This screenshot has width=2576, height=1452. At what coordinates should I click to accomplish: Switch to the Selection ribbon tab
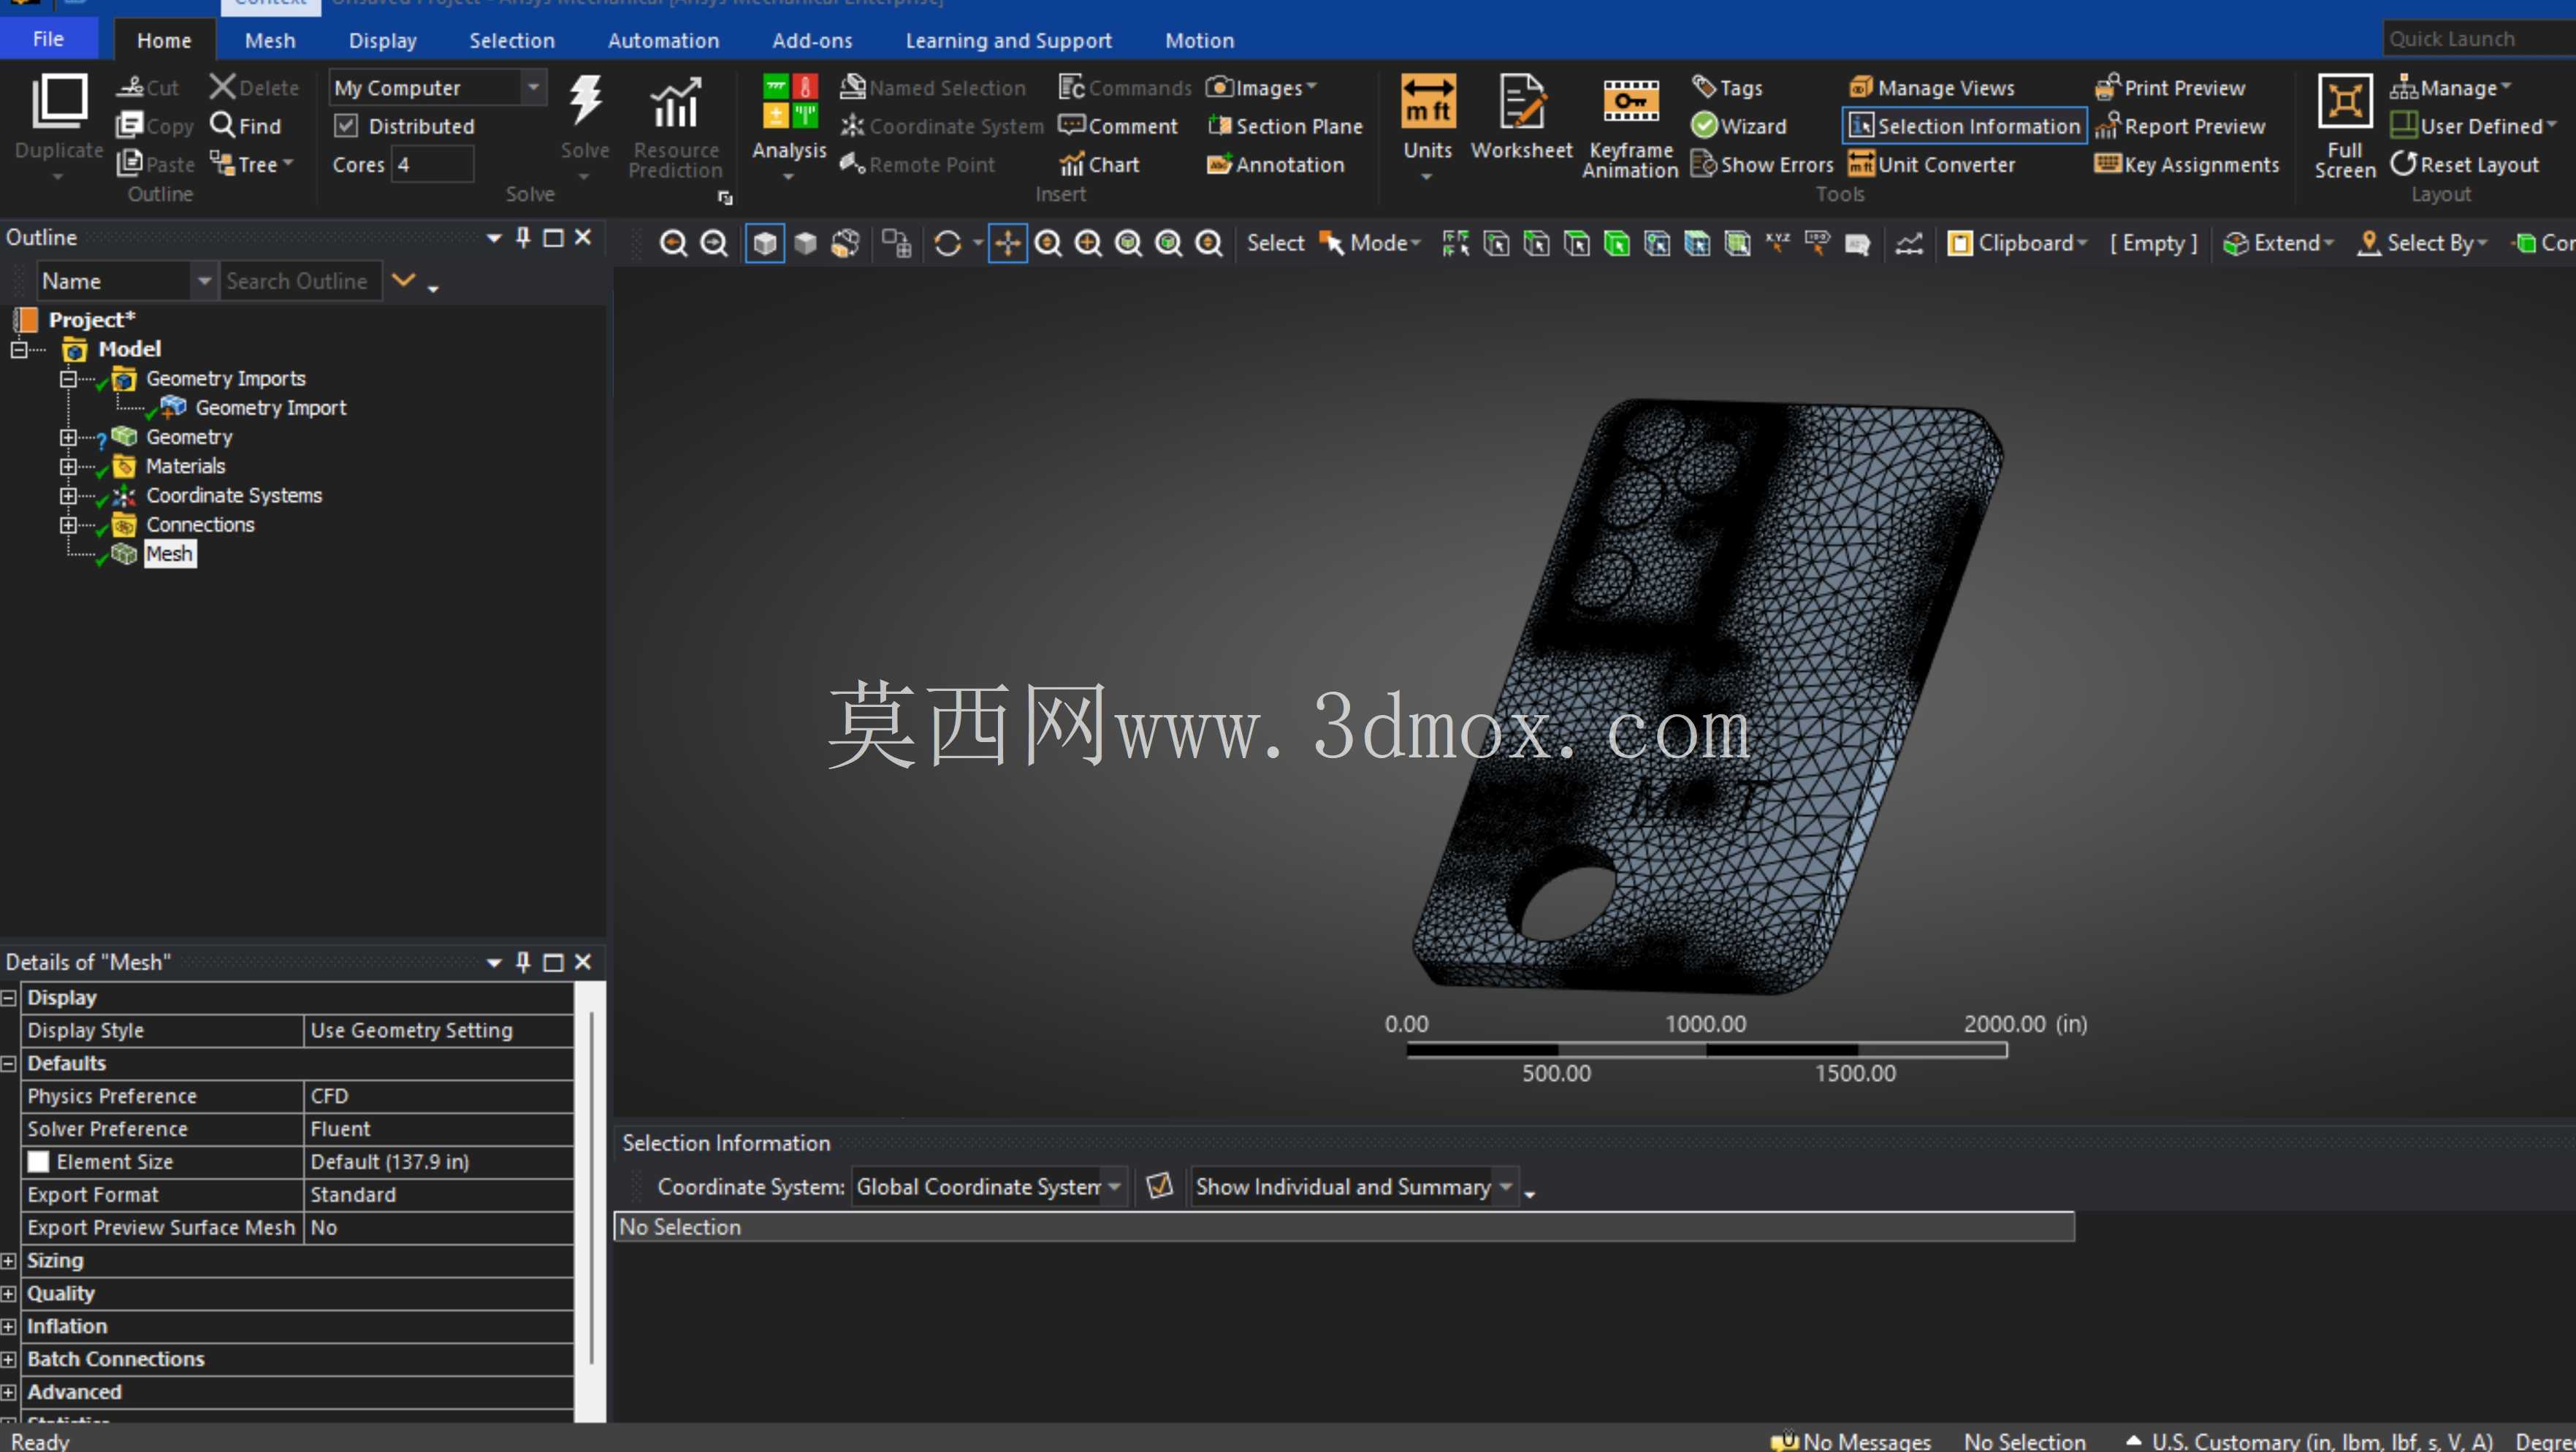[512, 40]
